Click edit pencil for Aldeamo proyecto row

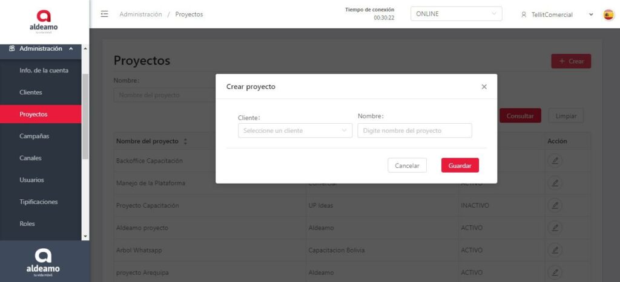click(x=555, y=228)
